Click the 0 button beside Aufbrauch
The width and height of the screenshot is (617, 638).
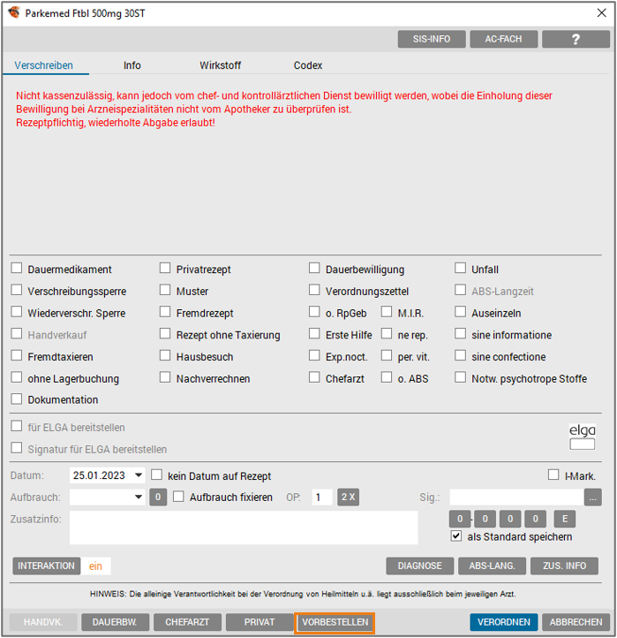pyautogui.click(x=158, y=497)
